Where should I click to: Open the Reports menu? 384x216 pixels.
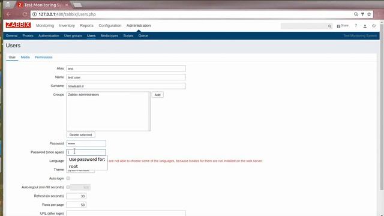coord(86,25)
